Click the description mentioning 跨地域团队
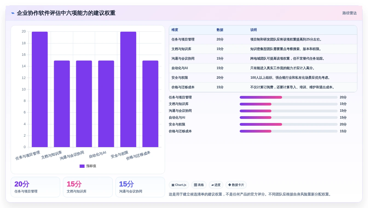 click(288, 58)
